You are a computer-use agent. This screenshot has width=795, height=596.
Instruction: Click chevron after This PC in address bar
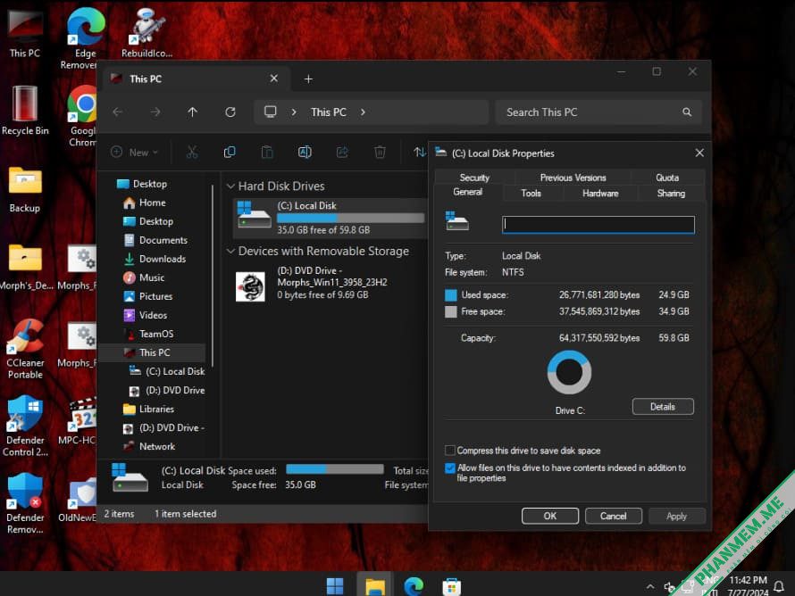[x=363, y=112]
